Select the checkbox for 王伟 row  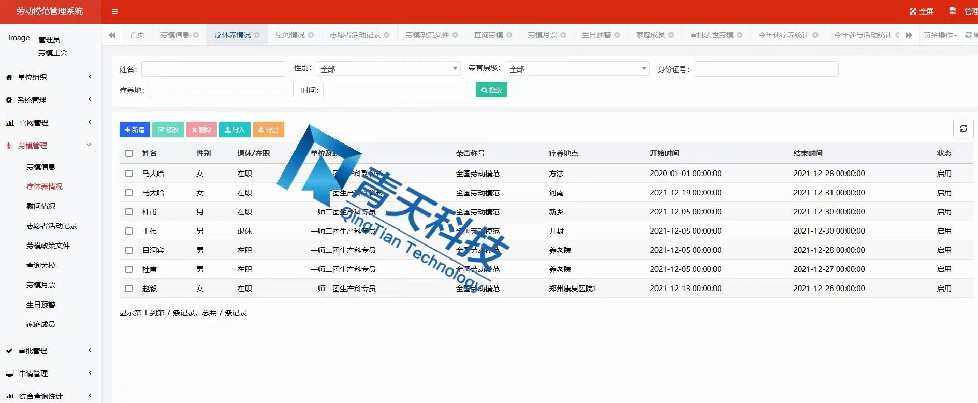(x=129, y=231)
